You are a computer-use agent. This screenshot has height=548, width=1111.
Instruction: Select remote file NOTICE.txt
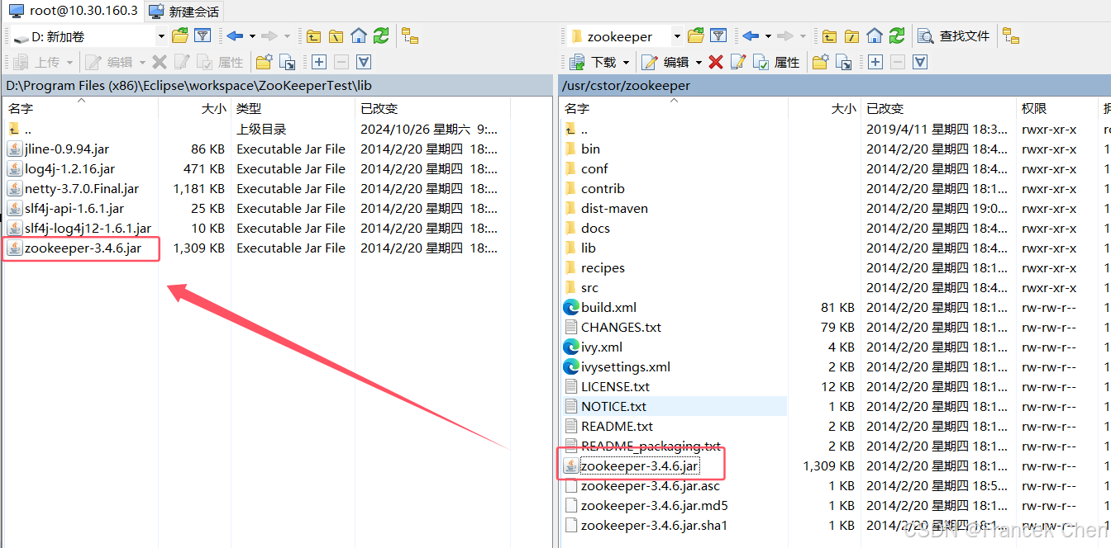613,407
